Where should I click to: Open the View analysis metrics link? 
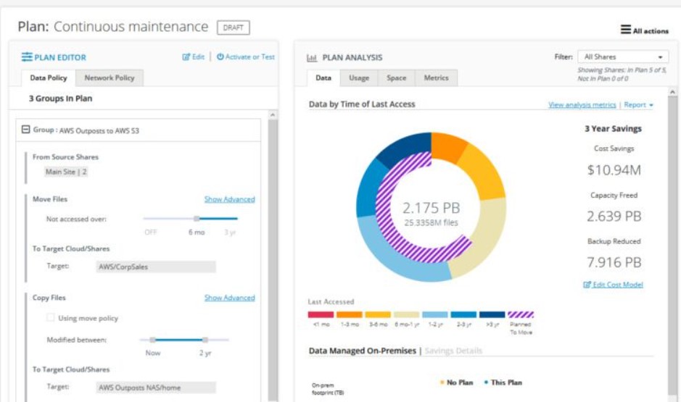pos(582,105)
